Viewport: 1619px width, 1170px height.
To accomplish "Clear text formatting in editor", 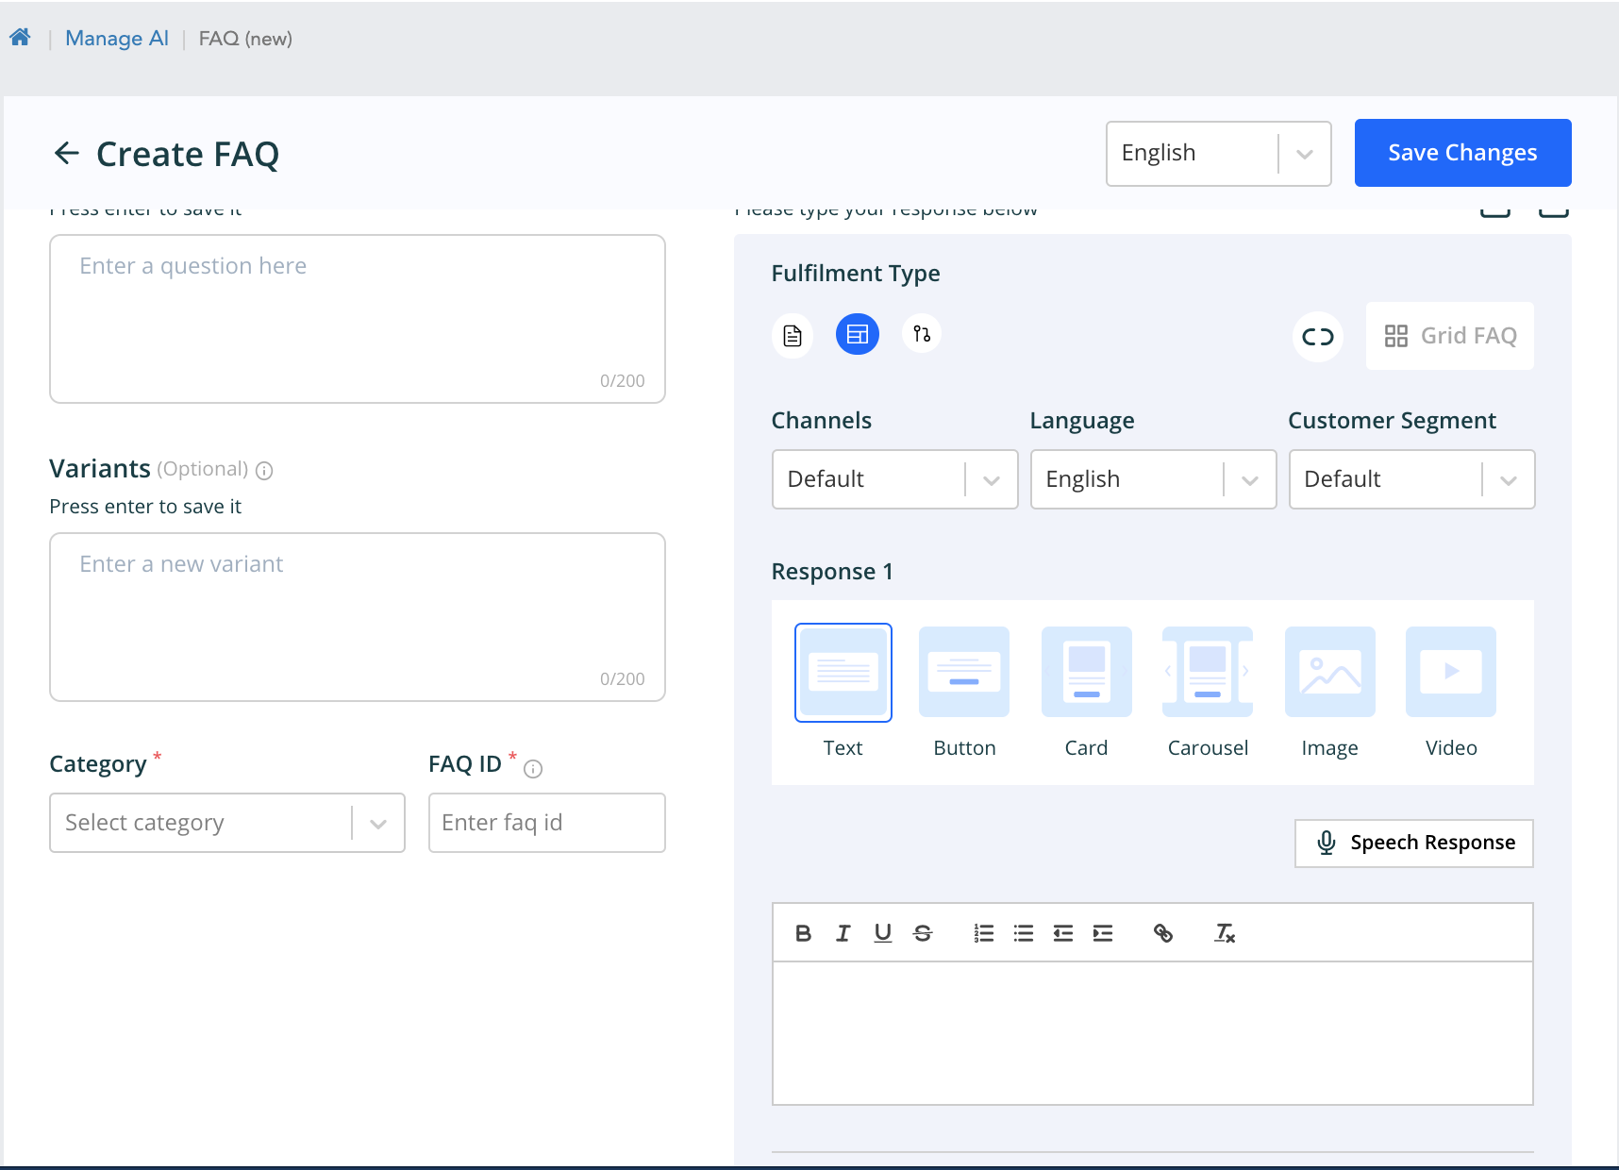I will point(1225,933).
